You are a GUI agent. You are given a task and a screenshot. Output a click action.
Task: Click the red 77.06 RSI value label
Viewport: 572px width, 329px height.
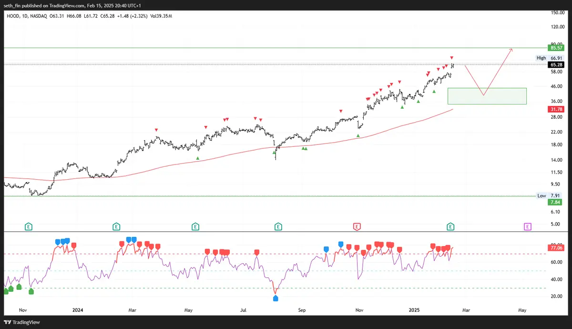(x=556, y=248)
